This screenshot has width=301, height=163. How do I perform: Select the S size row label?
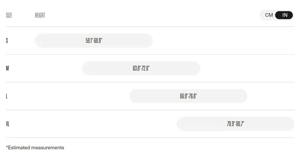(x=7, y=41)
